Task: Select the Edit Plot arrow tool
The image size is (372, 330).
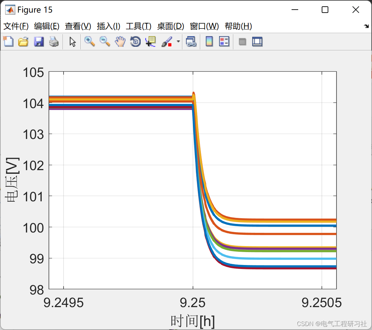Action: tap(72, 42)
